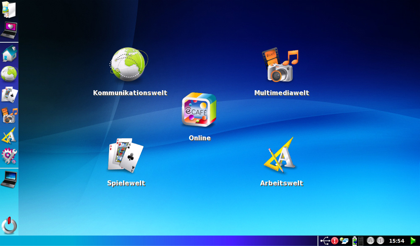The height and width of the screenshot is (246, 420).
Task: Click the Multimediawelt text label
Action: pos(281,93)
